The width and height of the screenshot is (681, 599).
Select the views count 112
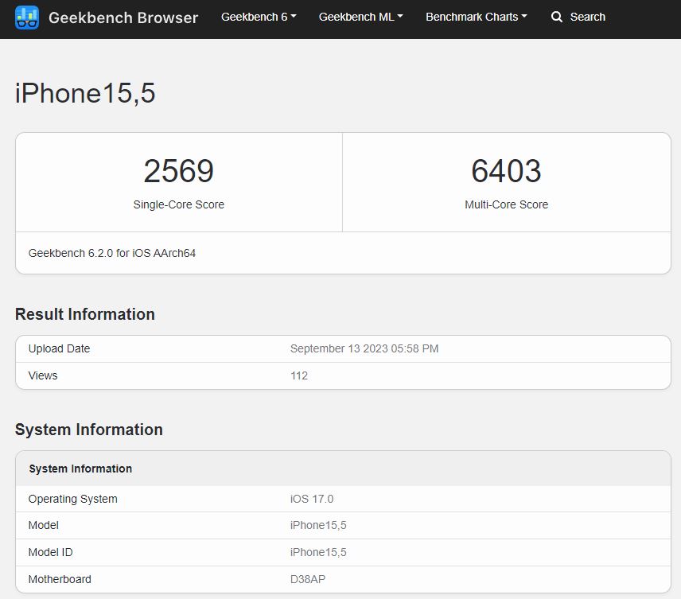pyautogui.click(x=299, y=375)
